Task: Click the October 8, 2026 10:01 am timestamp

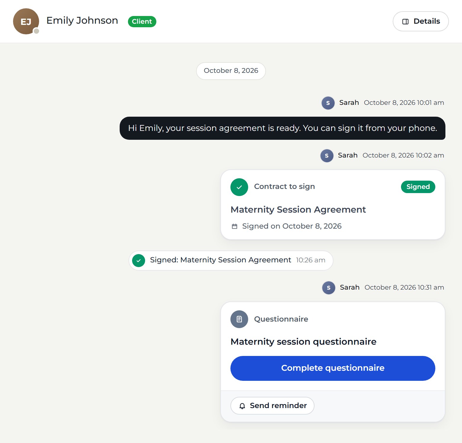Action: point(404,103)
